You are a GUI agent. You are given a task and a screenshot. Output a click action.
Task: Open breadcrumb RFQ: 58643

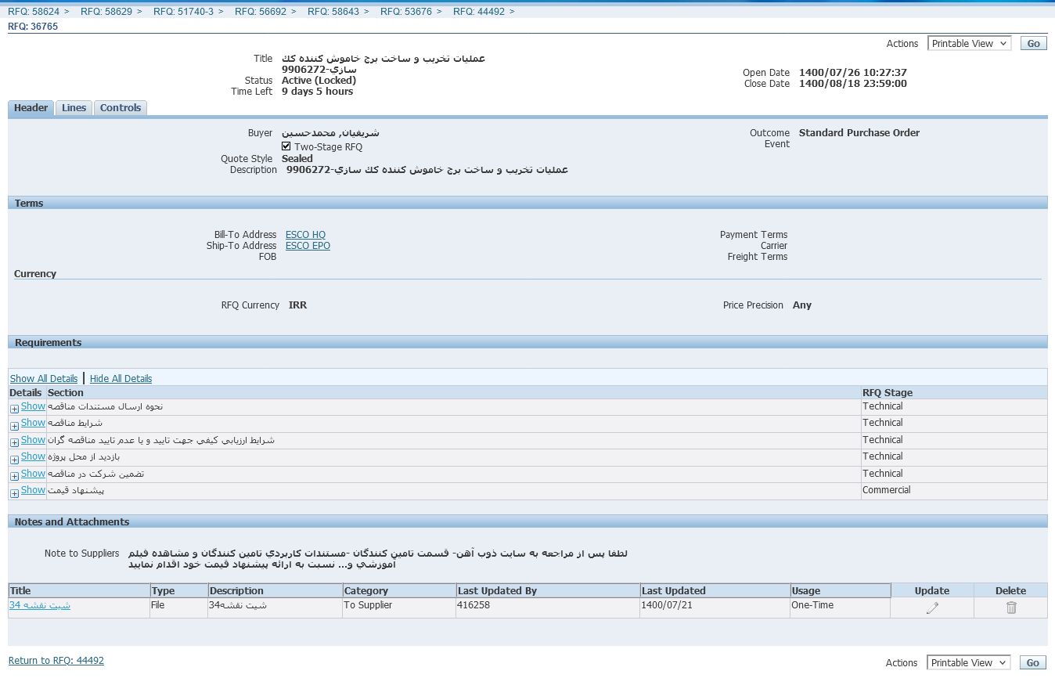333,12
